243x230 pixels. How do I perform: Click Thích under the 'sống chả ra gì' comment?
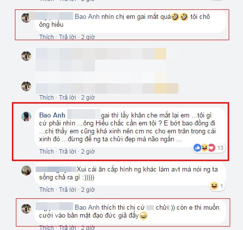pos(47,190)
